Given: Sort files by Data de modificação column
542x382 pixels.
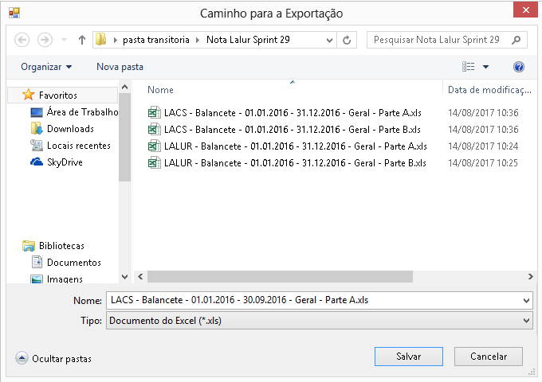Looking at the screenshot, I should pos(489,90).
